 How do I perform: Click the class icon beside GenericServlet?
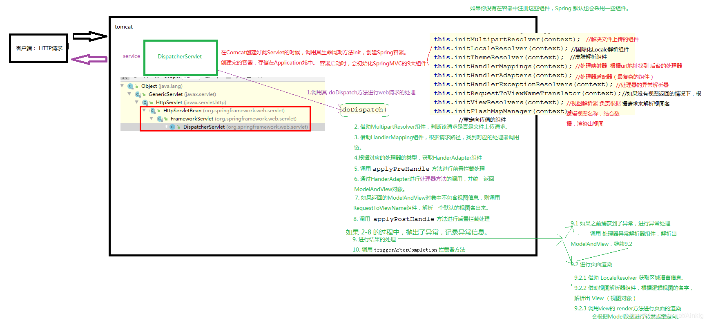[138, 94]
